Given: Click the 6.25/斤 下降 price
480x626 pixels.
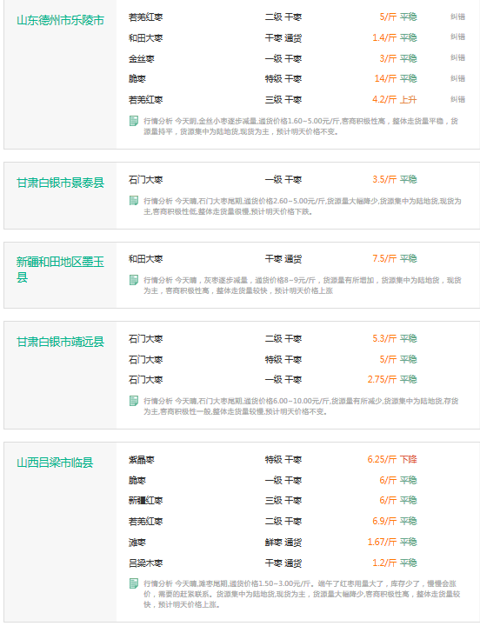Looking at the screenshot, I should (392, 460).
